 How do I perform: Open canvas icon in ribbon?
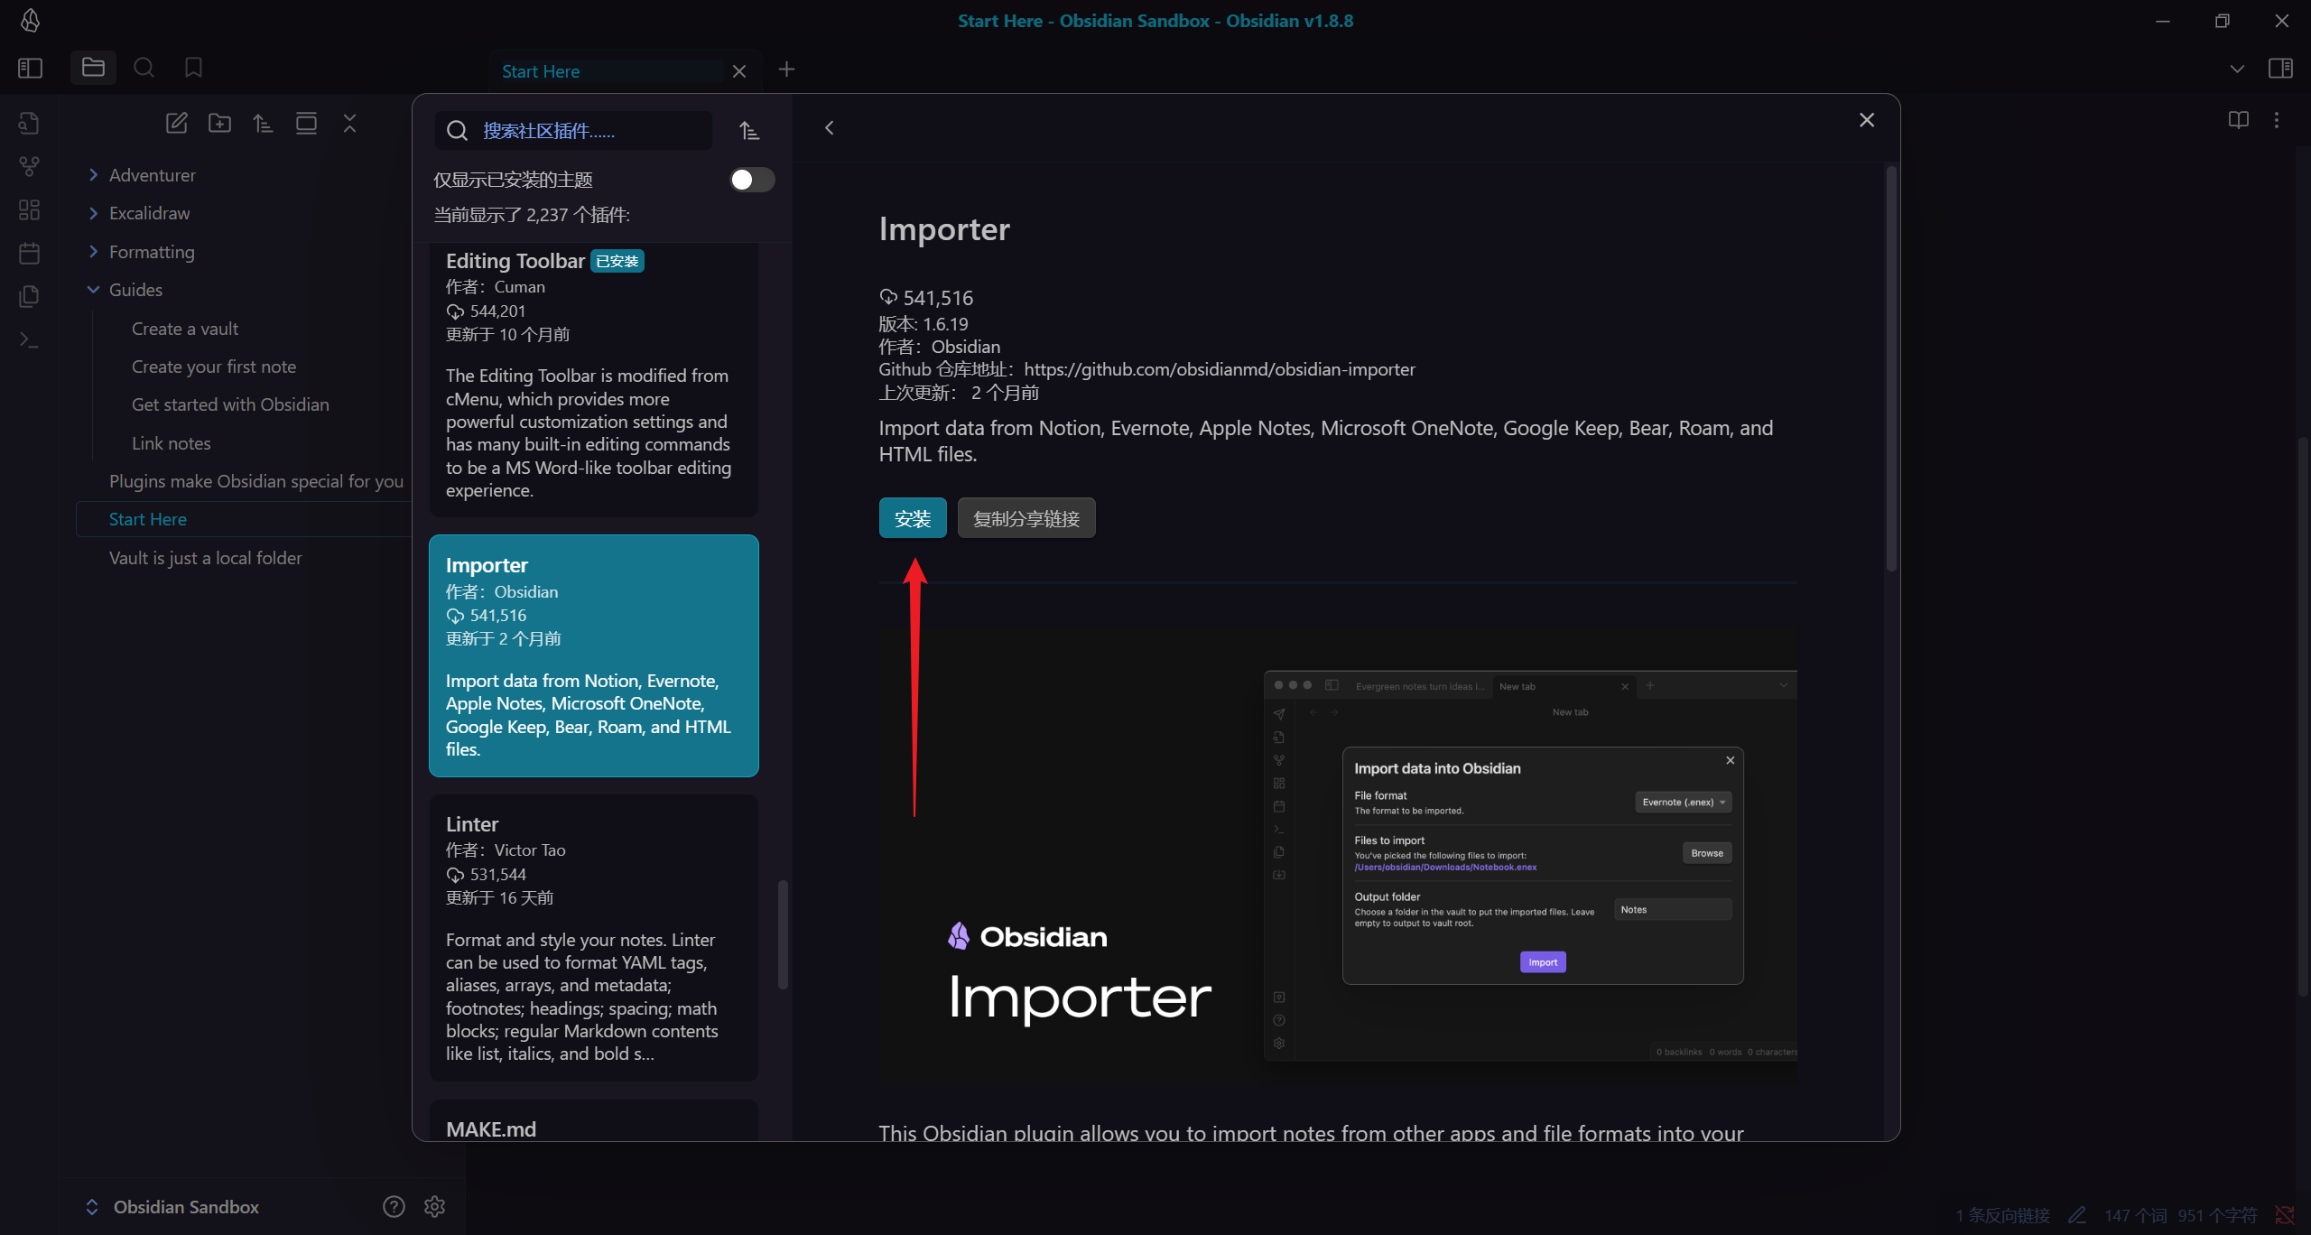coord(29,209)
